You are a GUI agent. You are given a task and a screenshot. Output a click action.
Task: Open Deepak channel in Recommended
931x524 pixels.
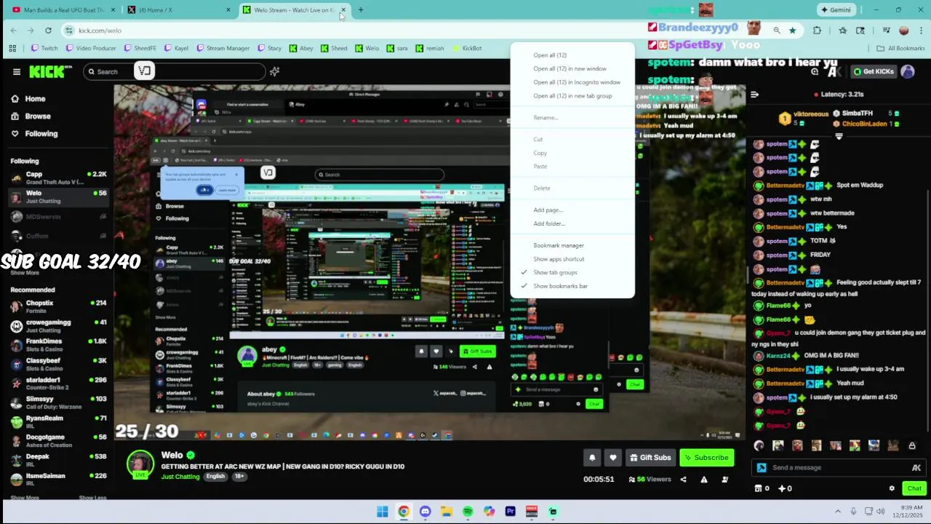tap(58, 460)
